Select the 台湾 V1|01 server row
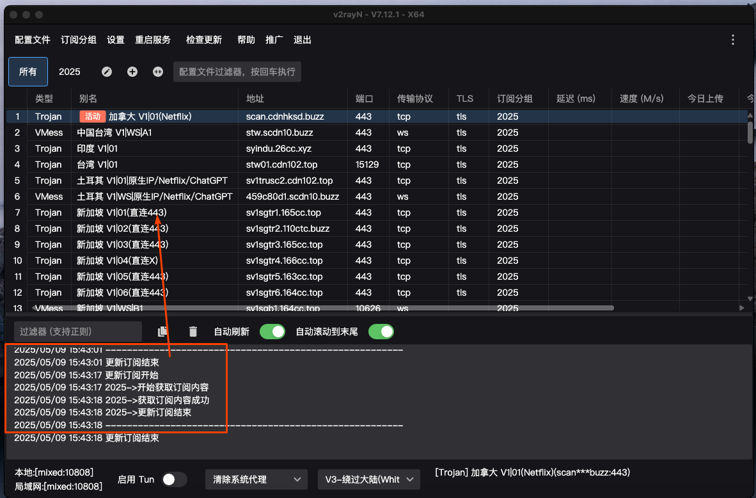 (x=377, y=164)
